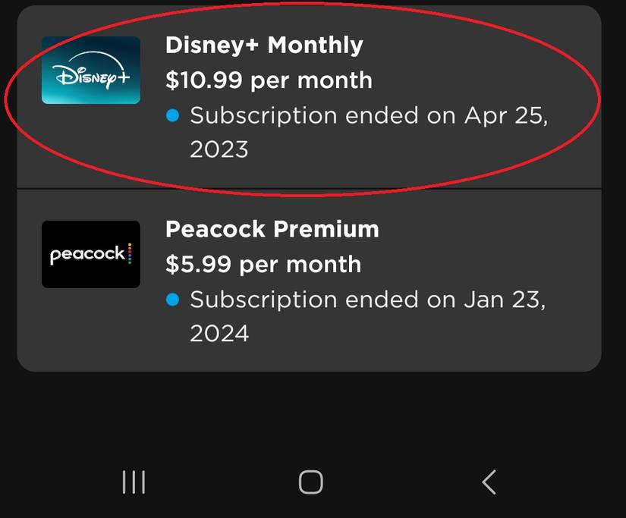Click the 2024 year text
Image resolution: width=626 pixels, height=518 pixels.
coord(219,334)
